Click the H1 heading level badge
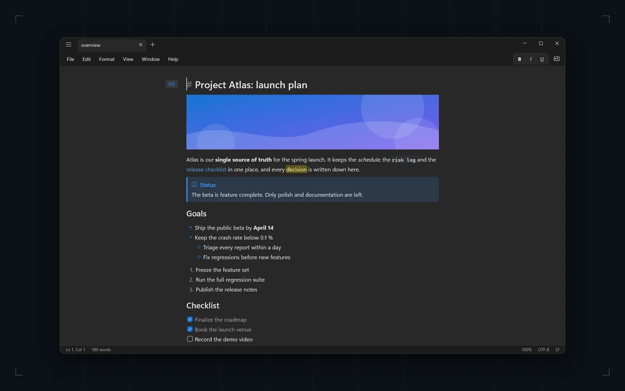Screen dimensions: 625x391 (x=172, y=84)
